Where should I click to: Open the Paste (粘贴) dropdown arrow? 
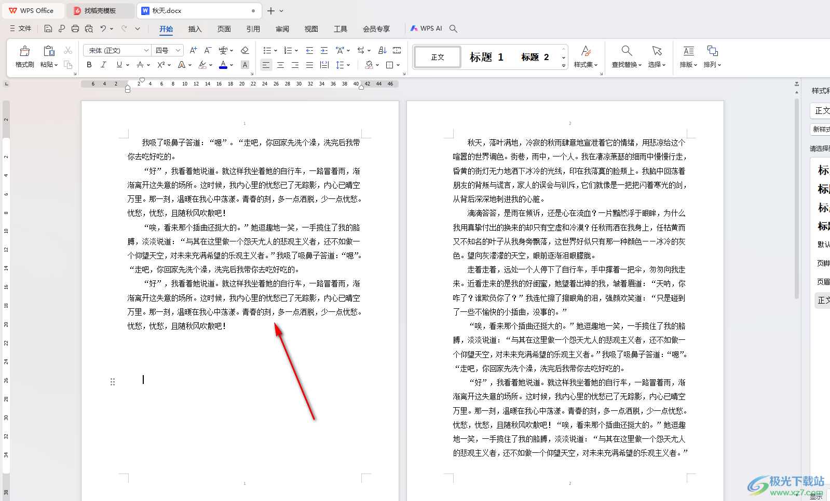tap(56, 65)
